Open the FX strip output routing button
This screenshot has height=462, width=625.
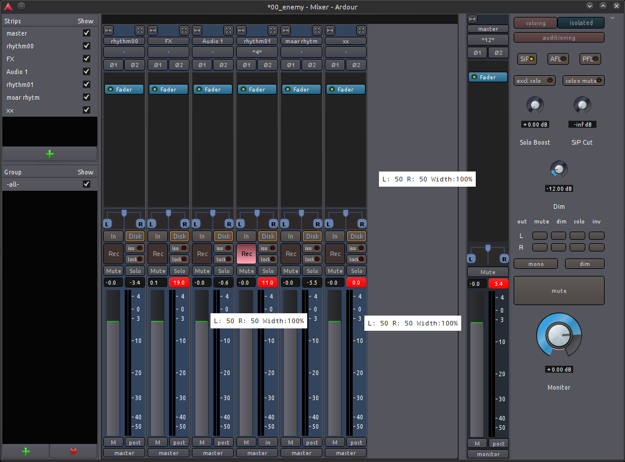(168, 453)
